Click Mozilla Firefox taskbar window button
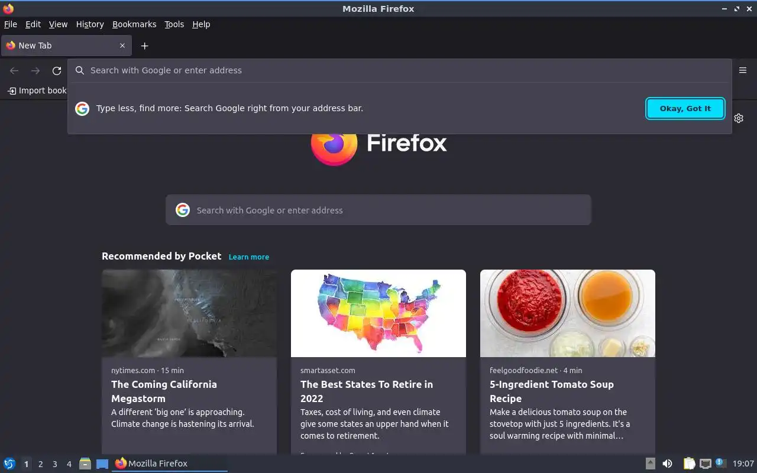This screenshot has height=473, width=757. pos(169,464)
